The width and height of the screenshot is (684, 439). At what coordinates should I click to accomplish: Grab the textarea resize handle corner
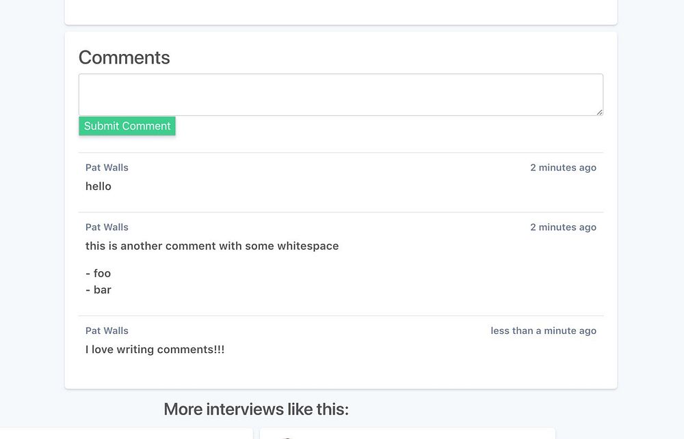(599, 112)
